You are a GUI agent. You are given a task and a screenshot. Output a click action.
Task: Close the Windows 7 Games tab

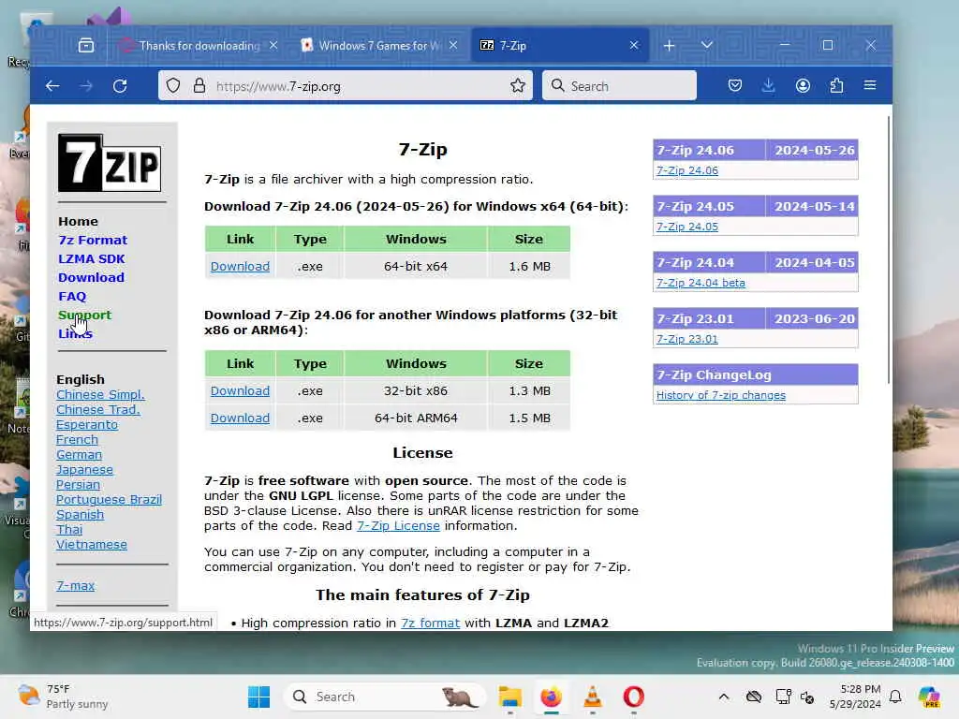click(x=453, y=45)
